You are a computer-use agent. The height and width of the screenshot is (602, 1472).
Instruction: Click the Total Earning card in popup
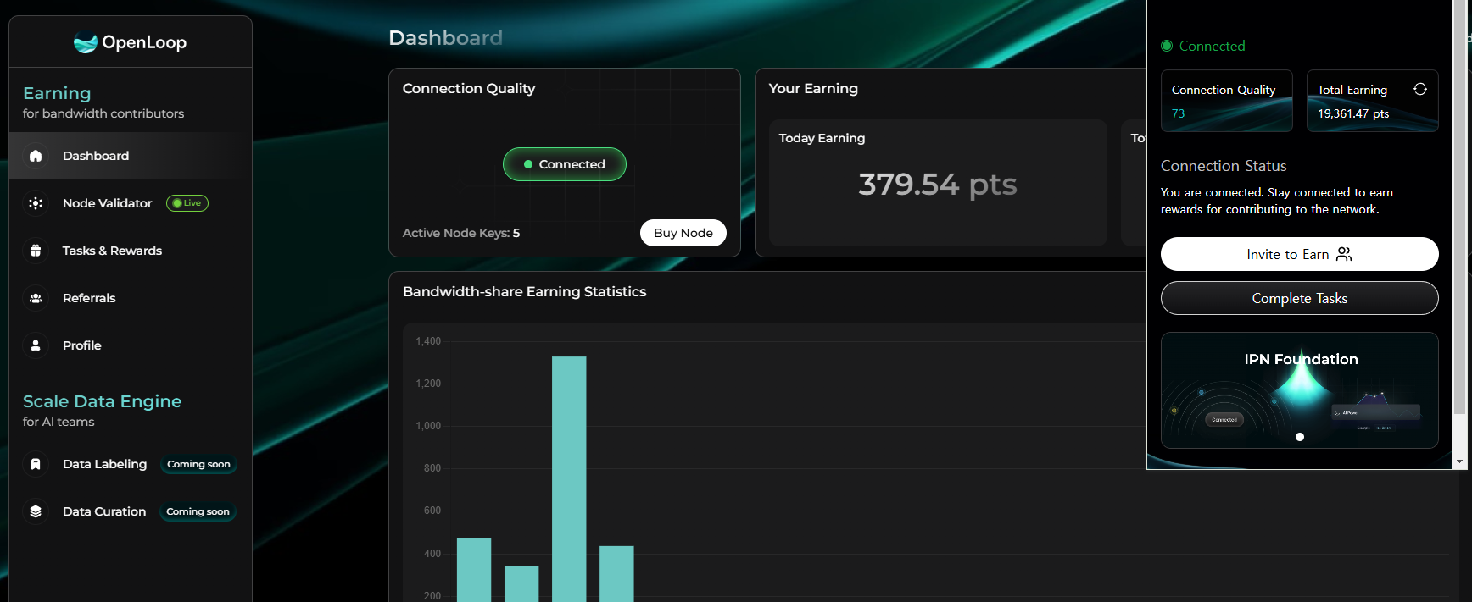coord(1373,101)
